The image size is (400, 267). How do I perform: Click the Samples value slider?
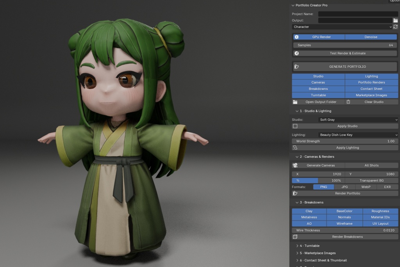pos(345,45)
